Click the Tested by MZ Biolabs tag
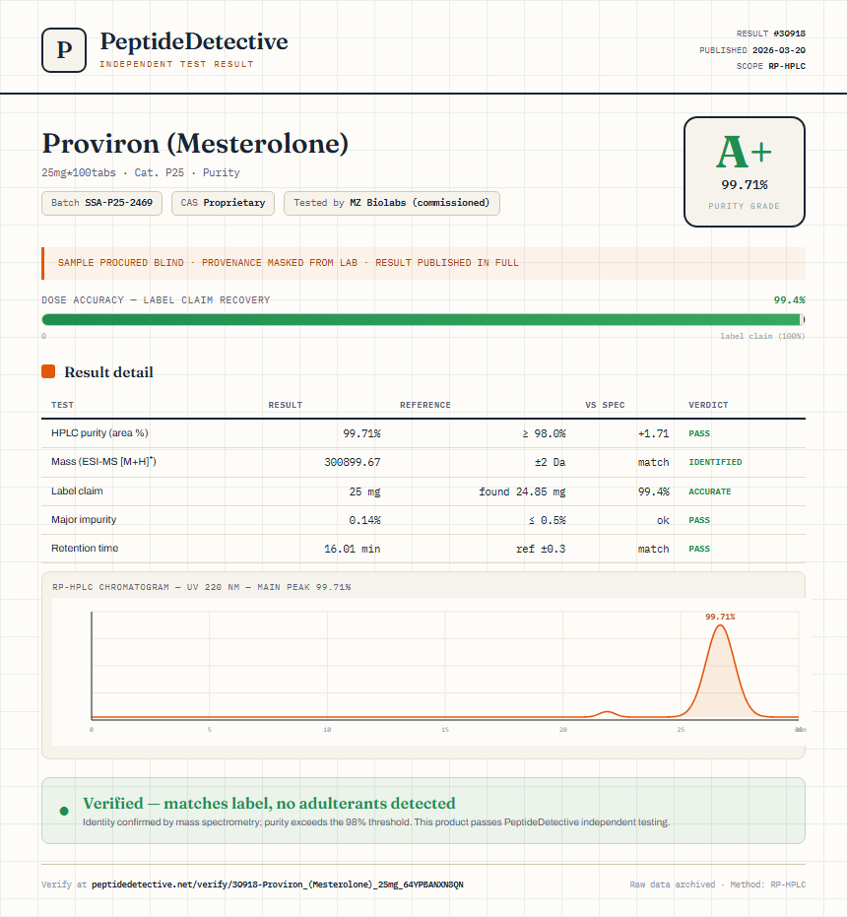Image resolution: width=847 pixels, height=917 pixels. 392,203
